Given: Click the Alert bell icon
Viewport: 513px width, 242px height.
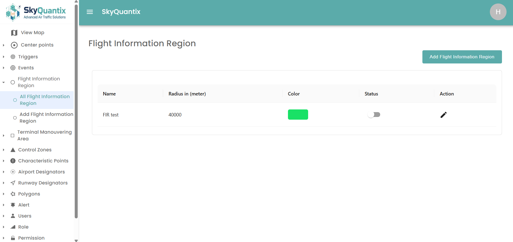Looking at the screenshot, I should click(13, 205).
